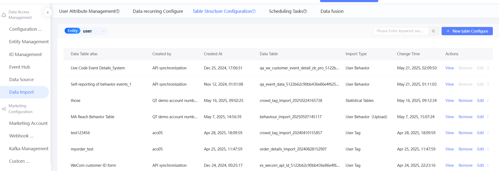Image resolution: width=499 pixels, height=171 pixels.
Task: Click help icon beside User Attribute Management
Action: click(118, 11)
